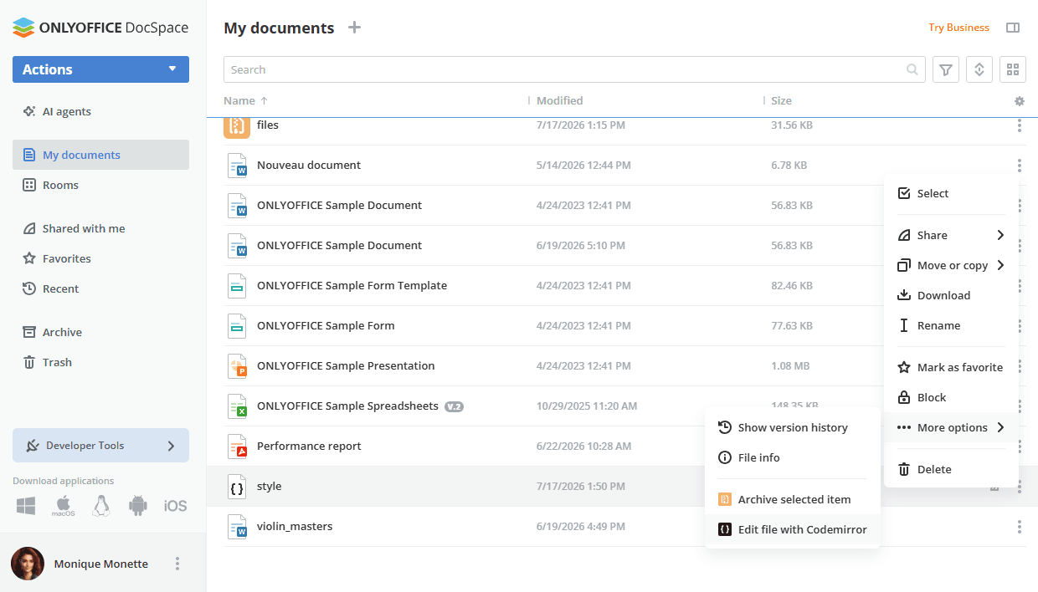The width and height of the screenshot is (1038, 592).
Task: Open the Actions dropdown button
Action: [100, 69]
